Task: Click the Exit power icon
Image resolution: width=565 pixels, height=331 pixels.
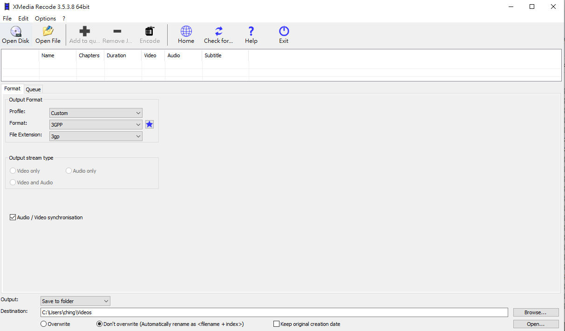Action: (x=284, y=32)
